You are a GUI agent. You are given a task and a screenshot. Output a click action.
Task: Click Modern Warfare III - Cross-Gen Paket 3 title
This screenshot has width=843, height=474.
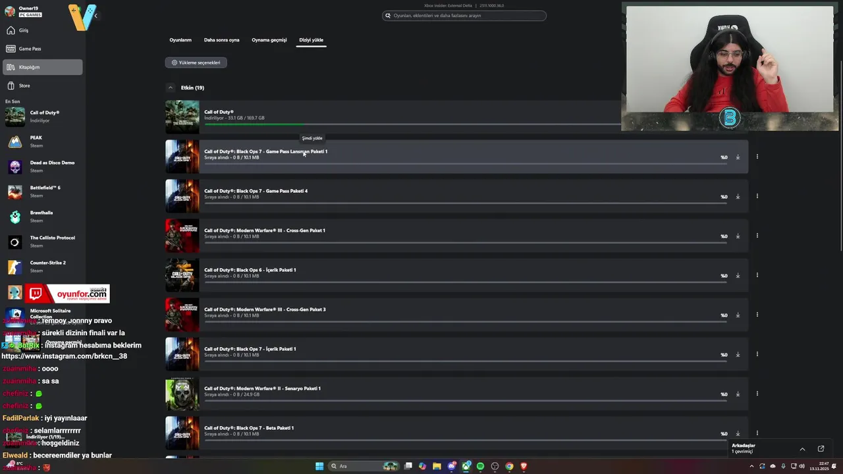pyautogui.click(x=265, y=309)
